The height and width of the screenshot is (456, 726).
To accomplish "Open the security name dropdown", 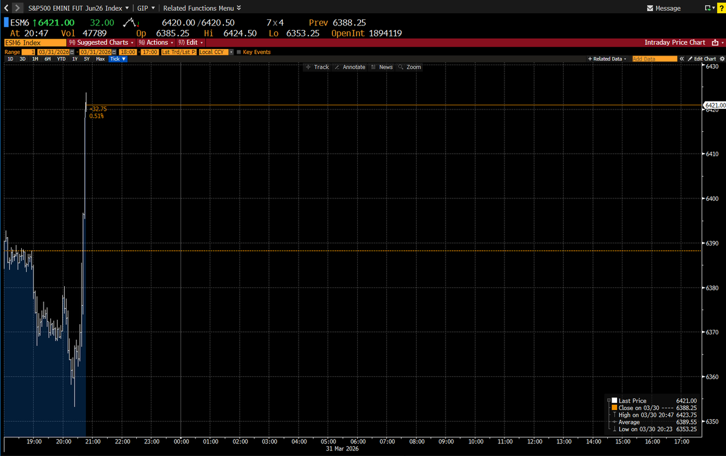I will (x=127, y=8).
